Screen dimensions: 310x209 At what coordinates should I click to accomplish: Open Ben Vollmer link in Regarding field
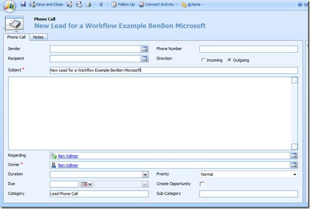(x=68, y=156)
